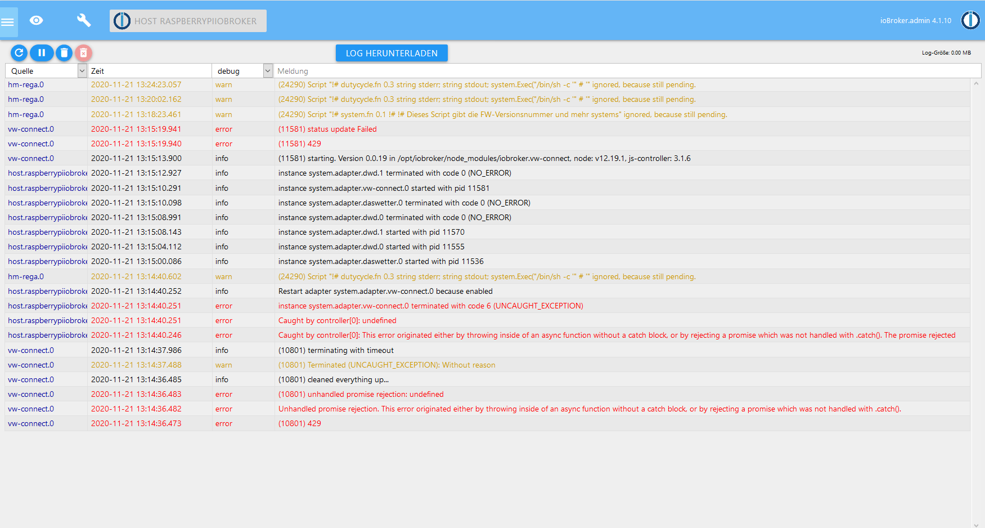Select timestamp 2020-11-21 13:14:40.246

(136, 335)
